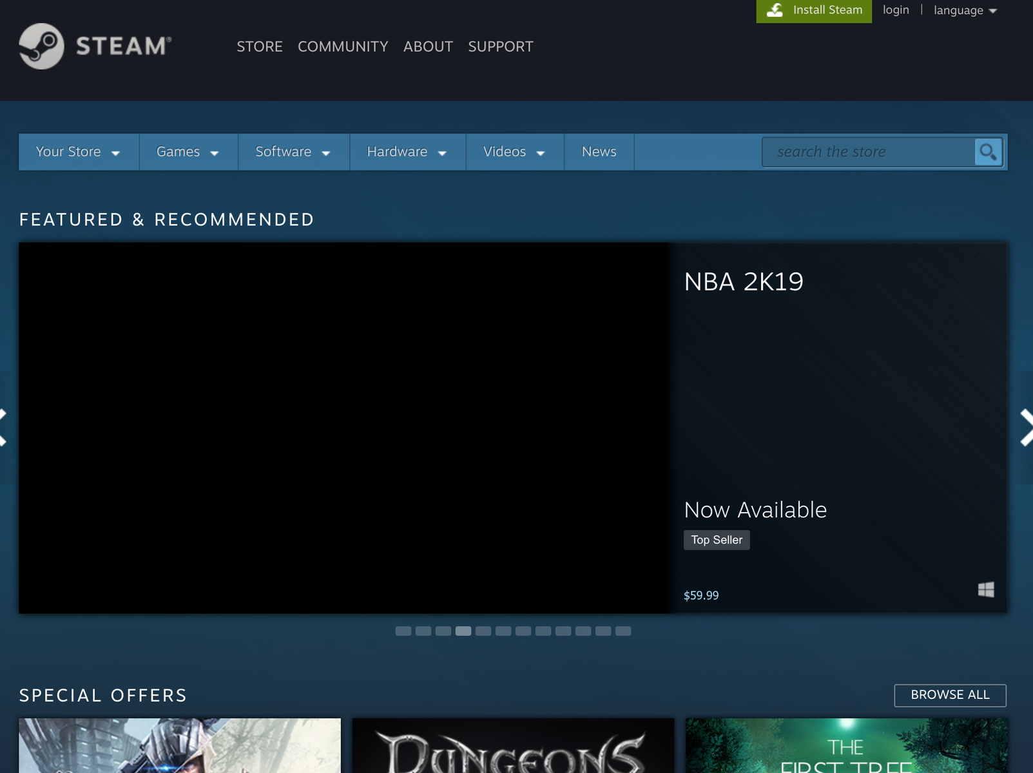Open the News tab

click(x=599, y=152)
